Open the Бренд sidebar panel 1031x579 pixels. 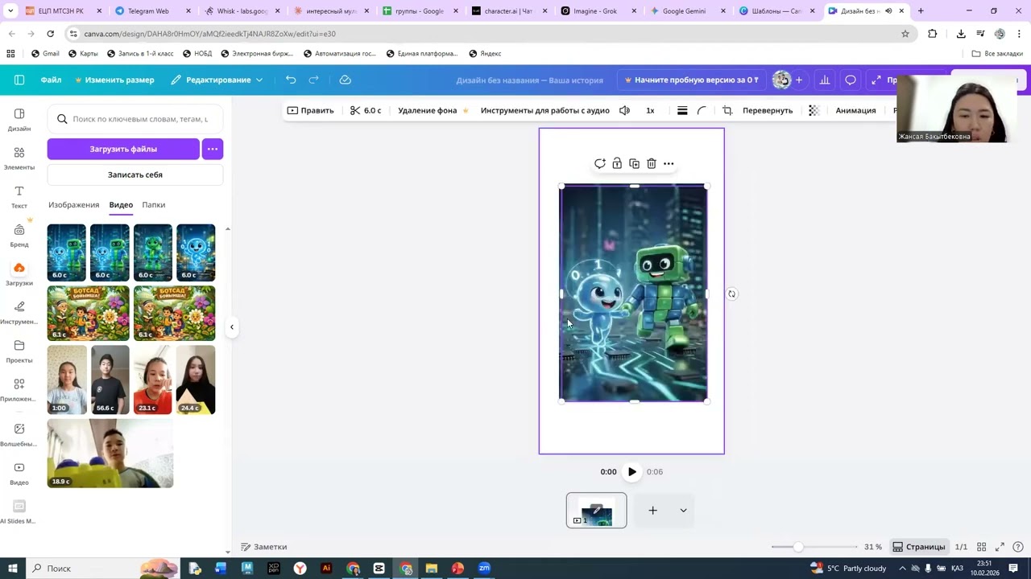(x=19, y=236)
